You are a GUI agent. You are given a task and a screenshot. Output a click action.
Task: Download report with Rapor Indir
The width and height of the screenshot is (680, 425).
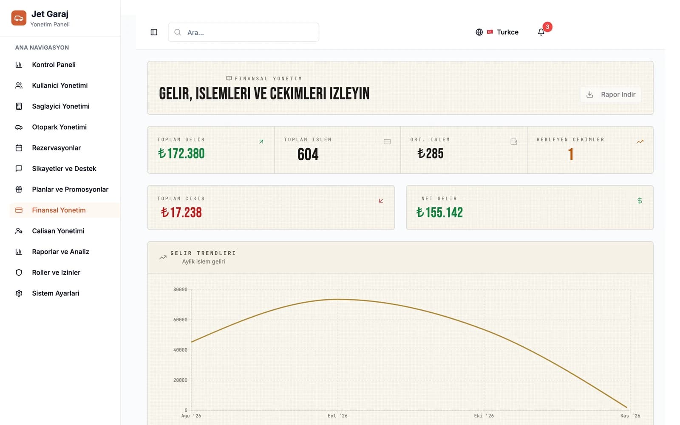tap(611, 94)
